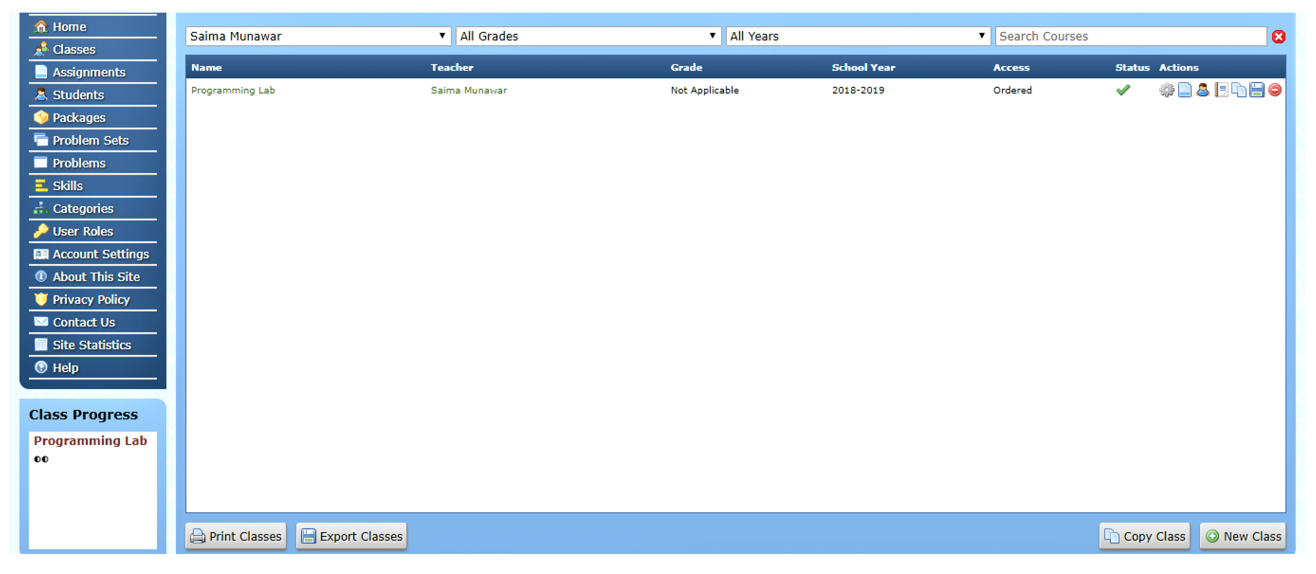Click red minus delete class icon

pyautogui.click(x=1275, y=90)
